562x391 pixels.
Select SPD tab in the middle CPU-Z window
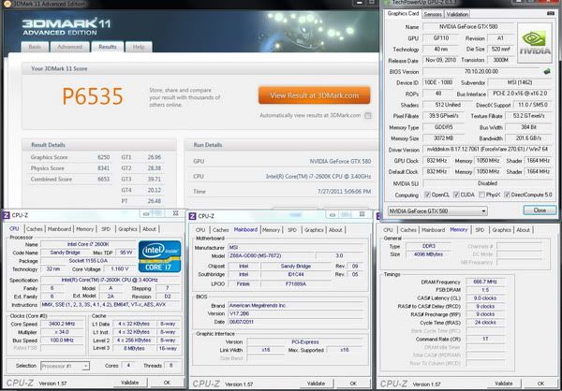[x=292, y=230]
